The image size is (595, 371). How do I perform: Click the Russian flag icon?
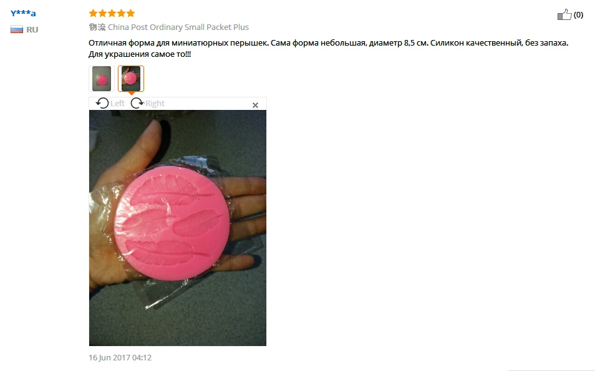pos(17,29)
